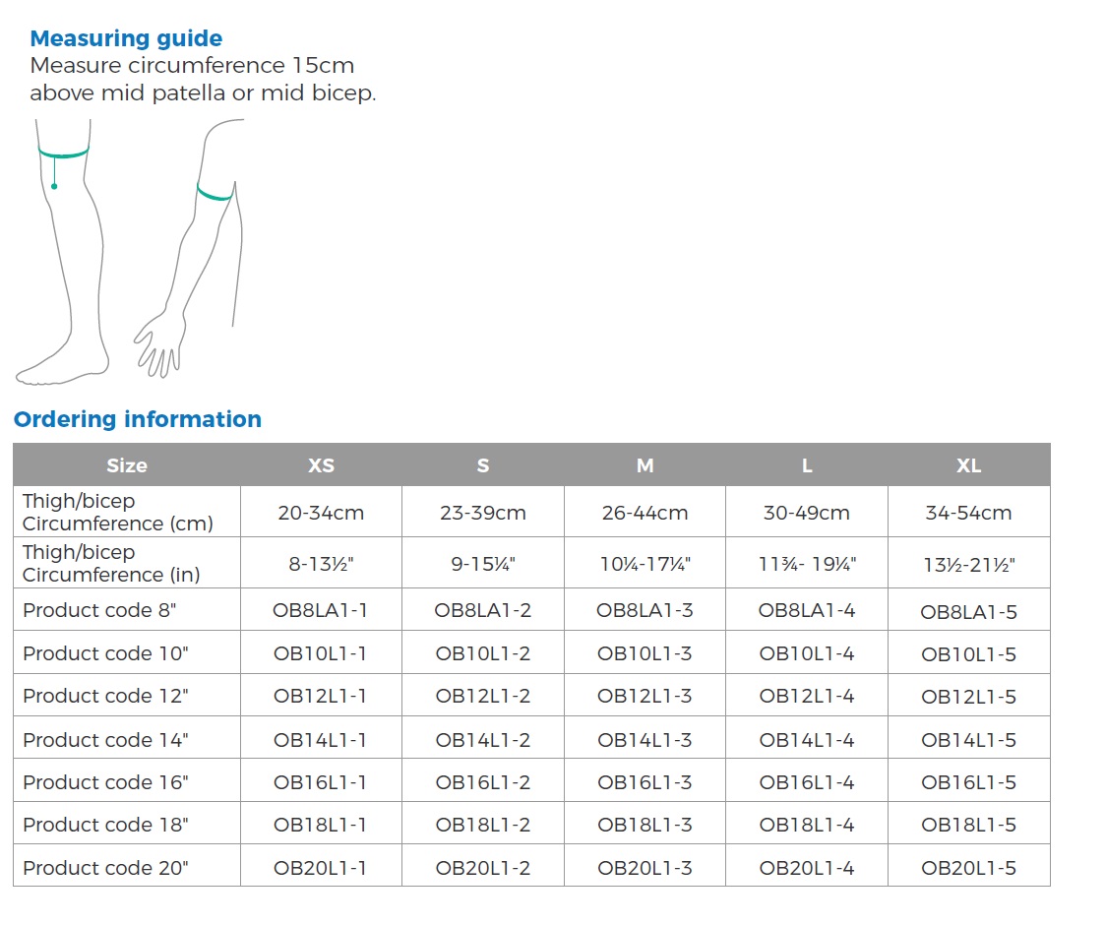Click the Thigh/bicep Circumference (cm) row label
Viewport: 1105px width, 925px height.
118,512
